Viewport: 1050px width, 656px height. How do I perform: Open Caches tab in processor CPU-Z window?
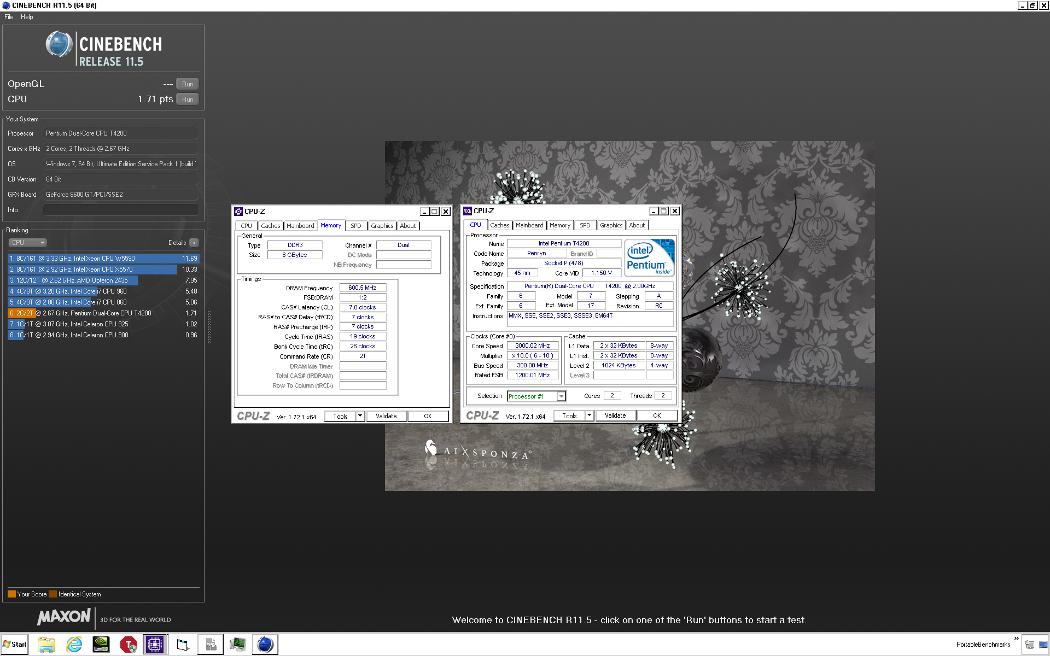[499, 225]
